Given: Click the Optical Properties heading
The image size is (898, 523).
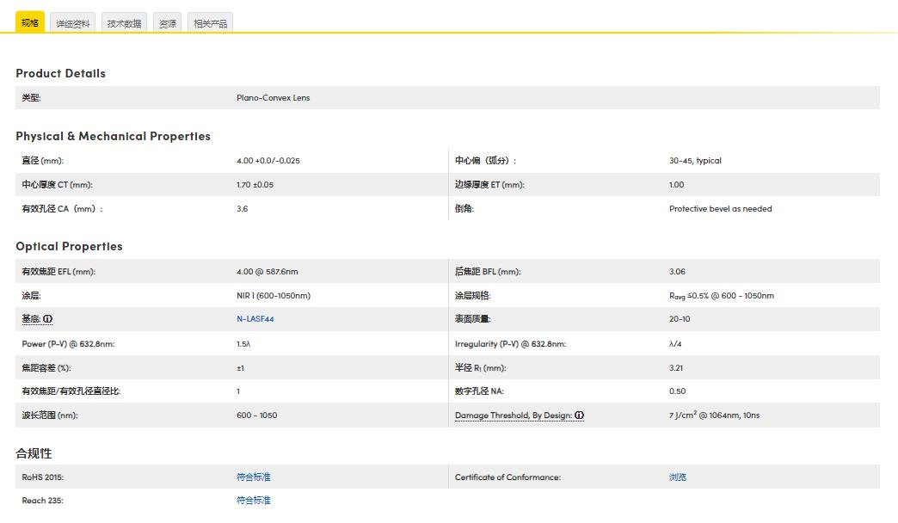Looking at the screenshot, I should coord(69,247).
